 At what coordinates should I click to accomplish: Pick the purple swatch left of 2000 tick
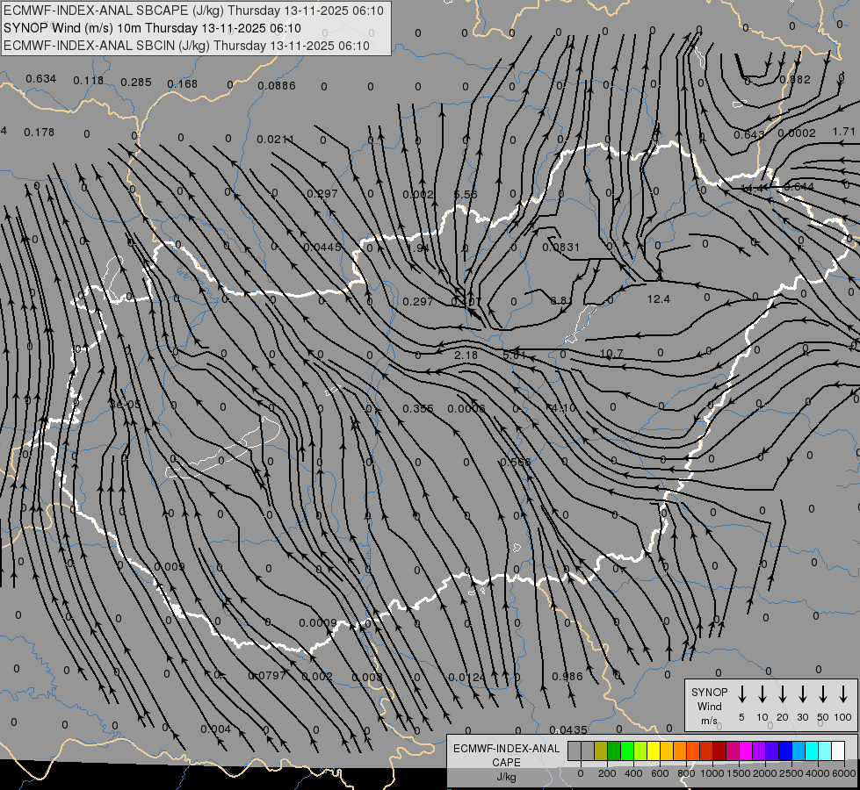click(758, 750)
